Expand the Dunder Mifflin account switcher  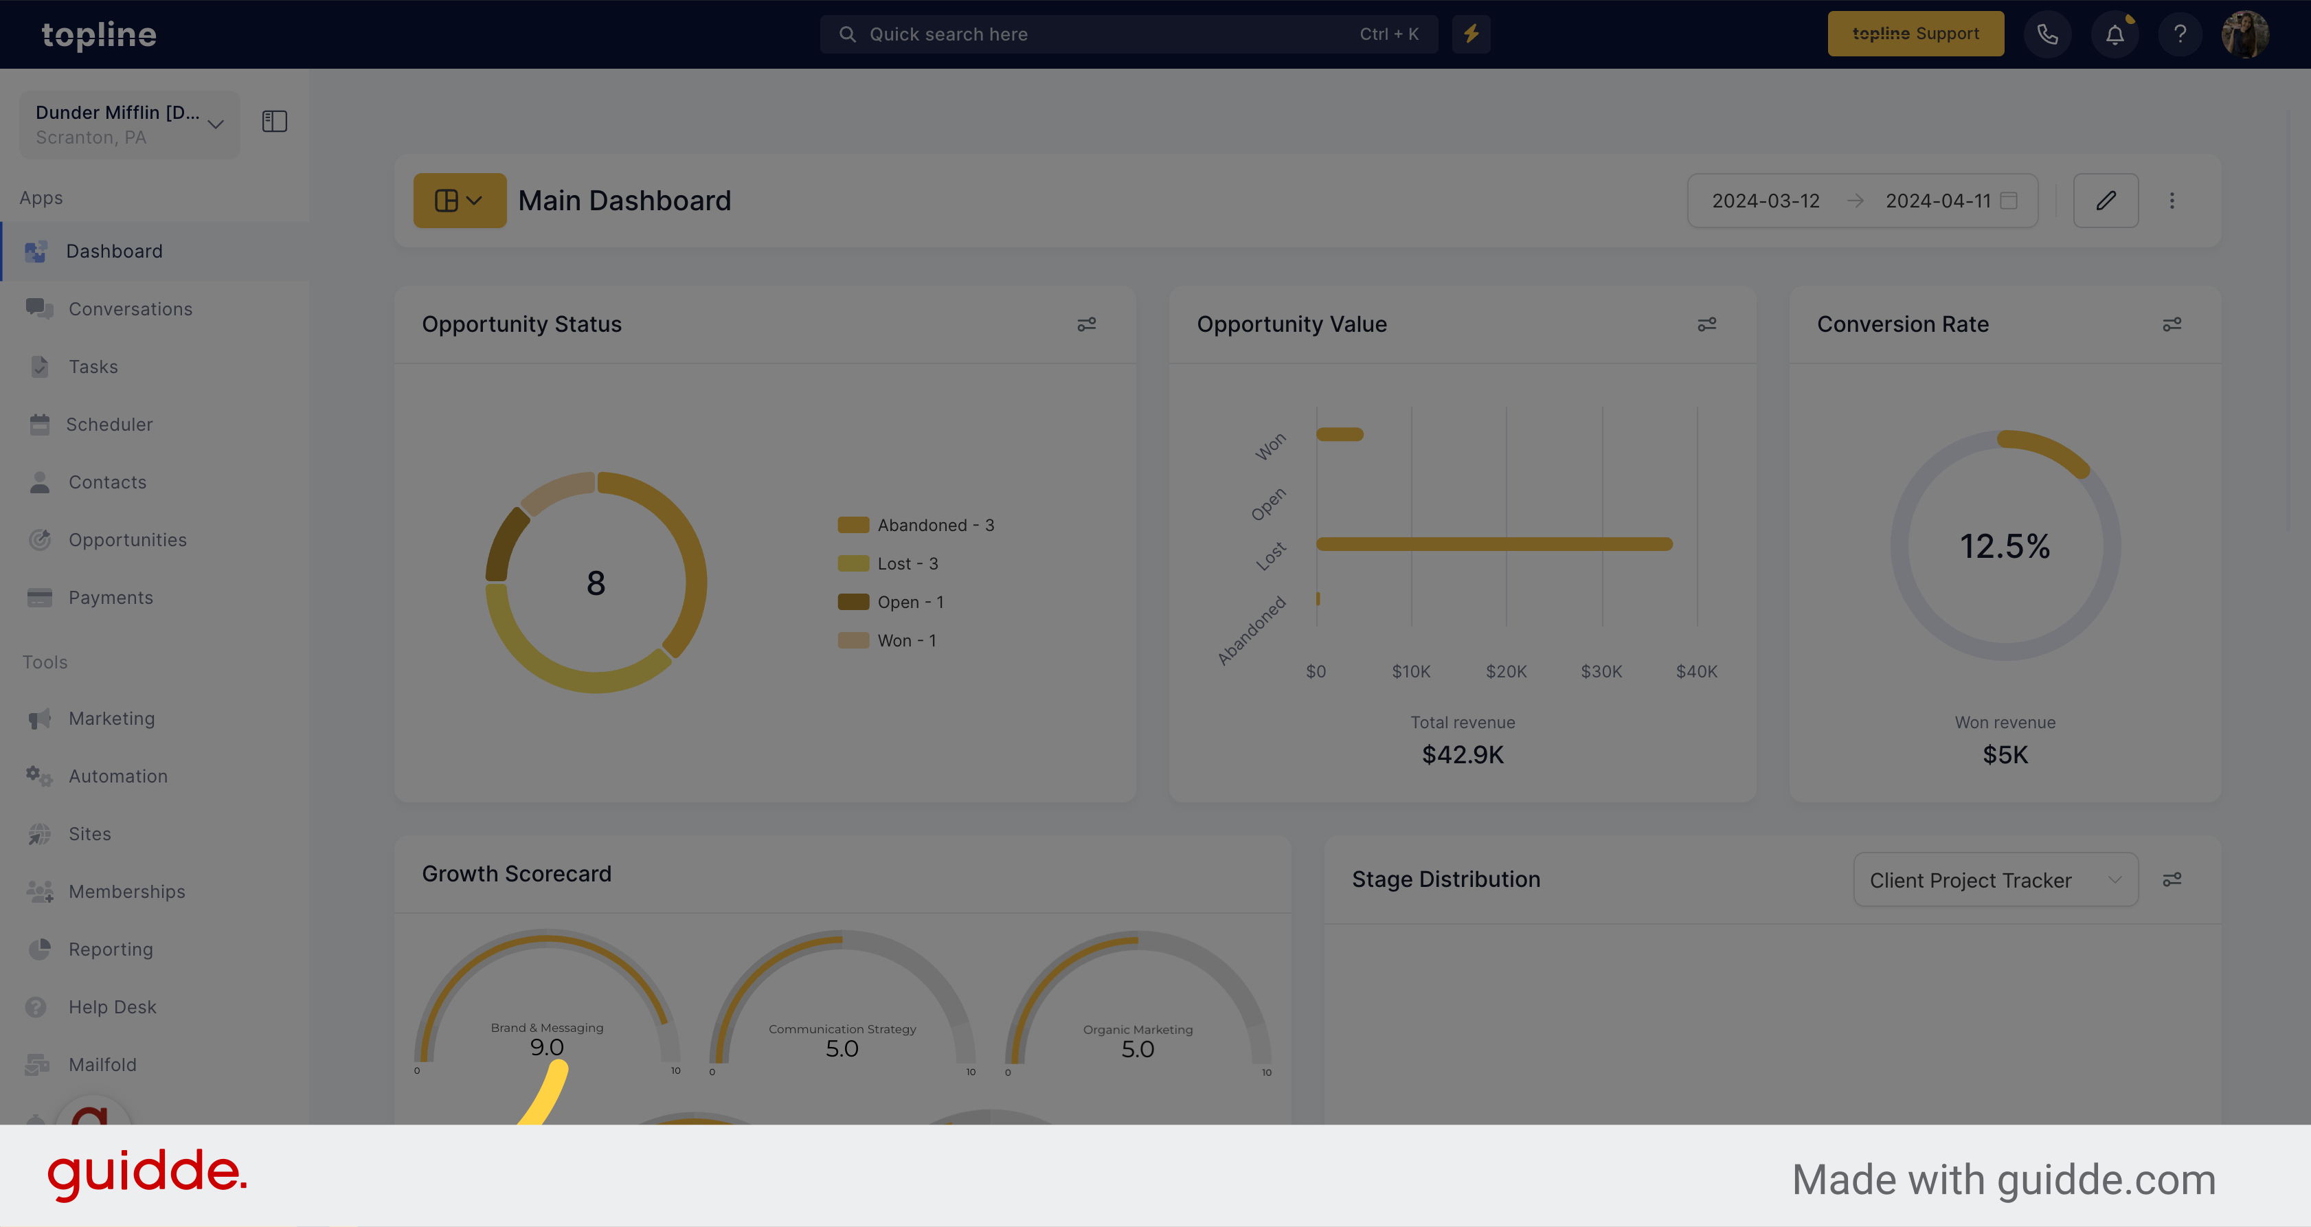pyautogui.click(x=130, y=124)
